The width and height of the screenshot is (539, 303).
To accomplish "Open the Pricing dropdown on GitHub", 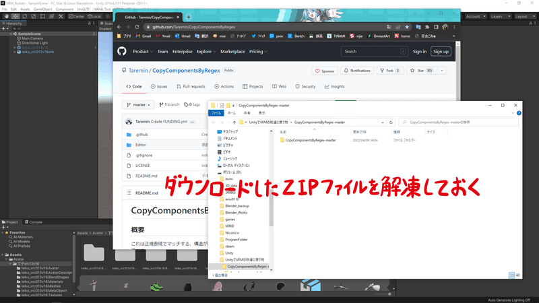I will pyautogui.click(x=258, y=52).
